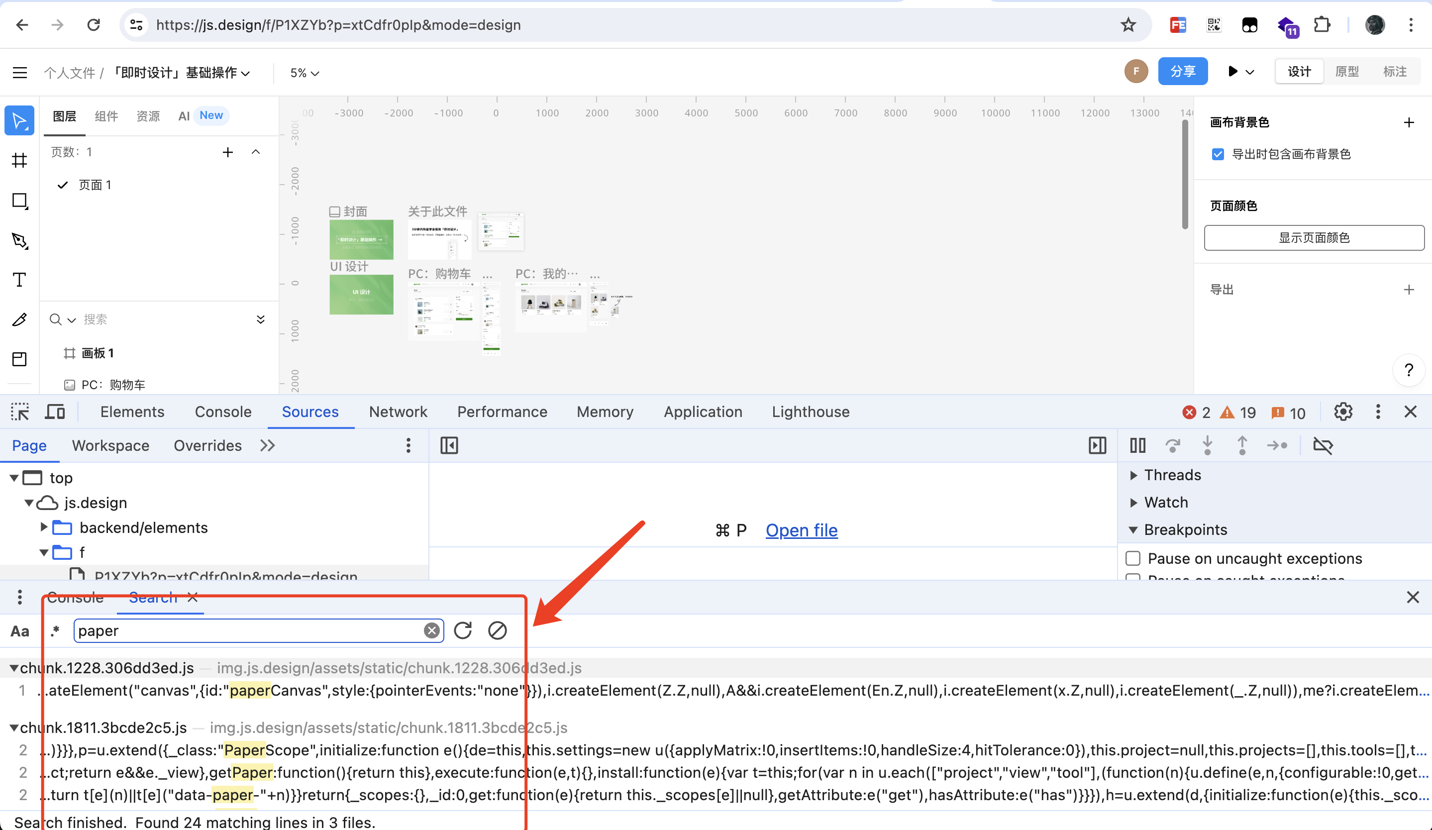
Task: Collapse the Breakpoints section
Action: (x=1134, y=530)
